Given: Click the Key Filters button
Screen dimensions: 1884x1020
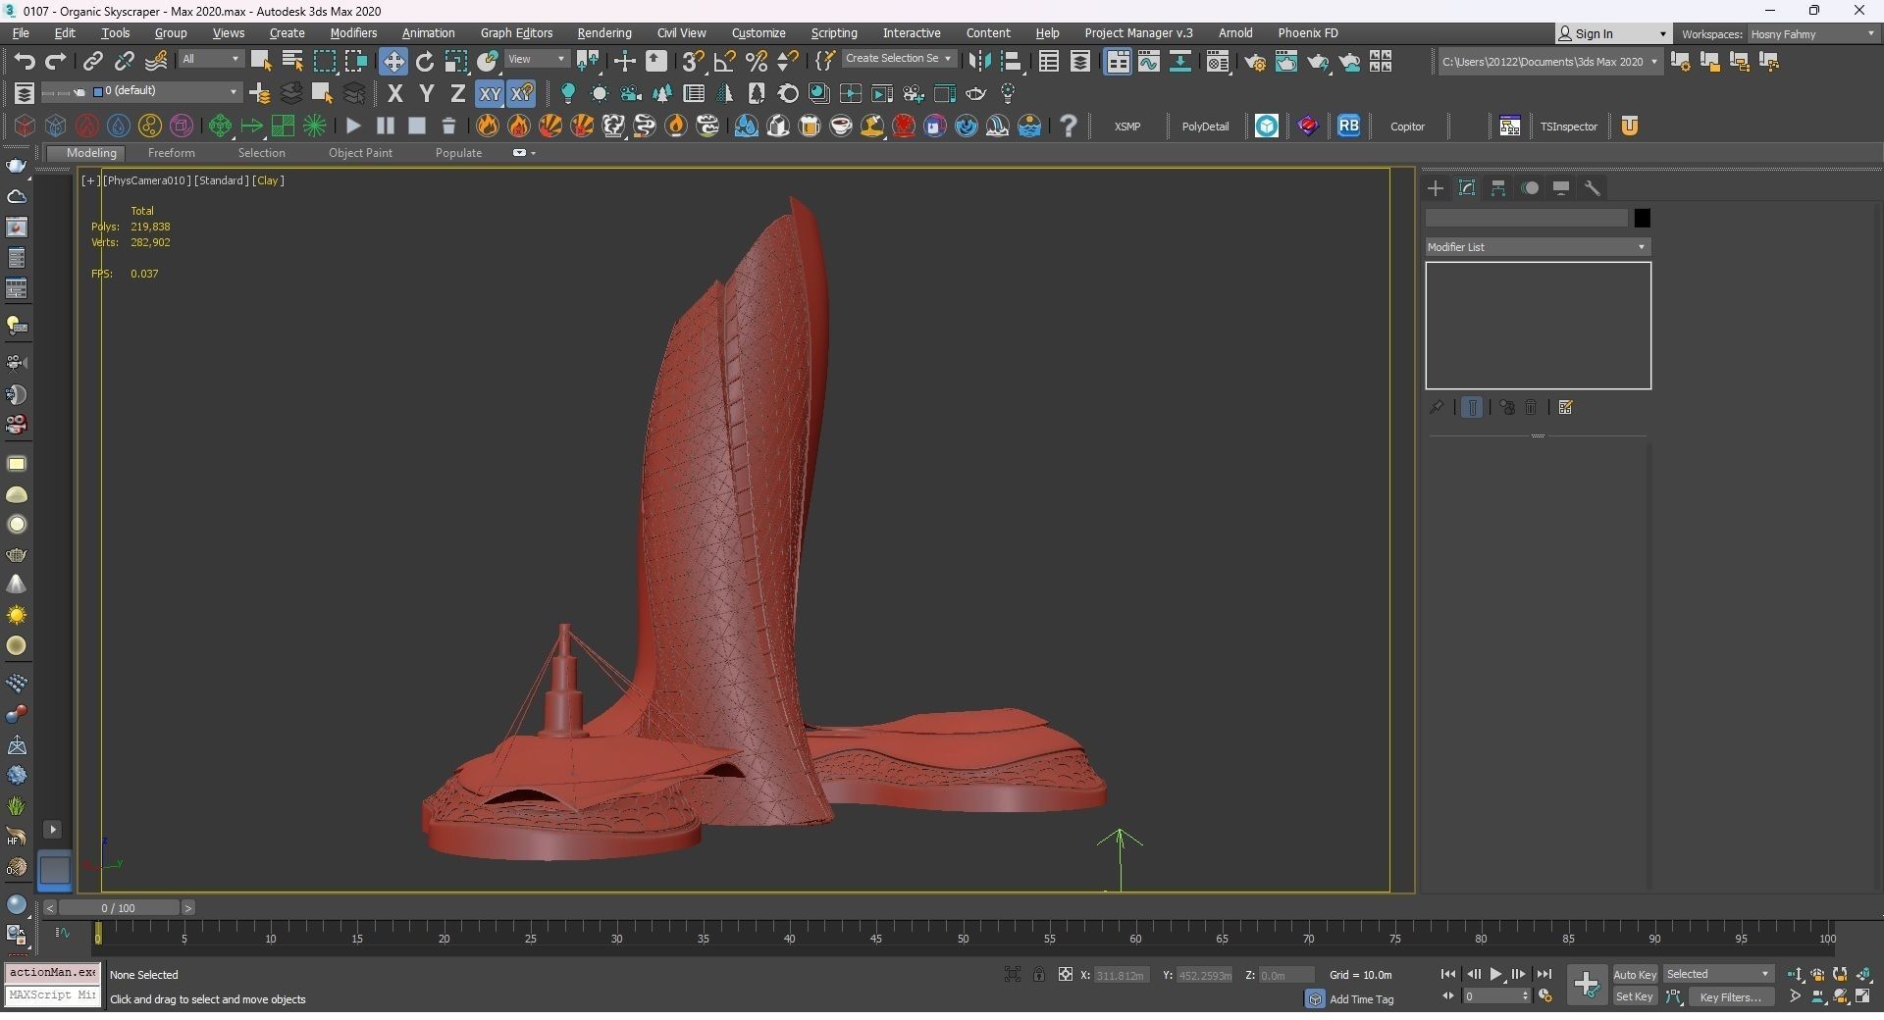Looking at the screenshot, I should click(x=1730, y=997).
